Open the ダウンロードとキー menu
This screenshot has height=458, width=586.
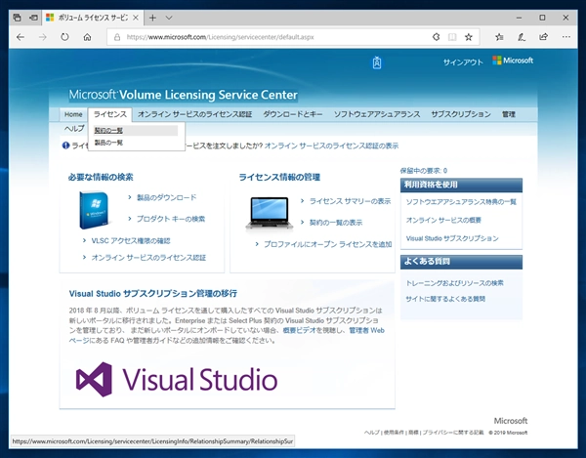[293, 114]
